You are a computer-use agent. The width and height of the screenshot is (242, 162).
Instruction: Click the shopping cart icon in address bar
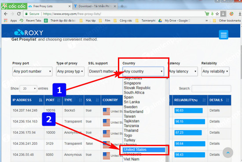[x=207, y=14]
